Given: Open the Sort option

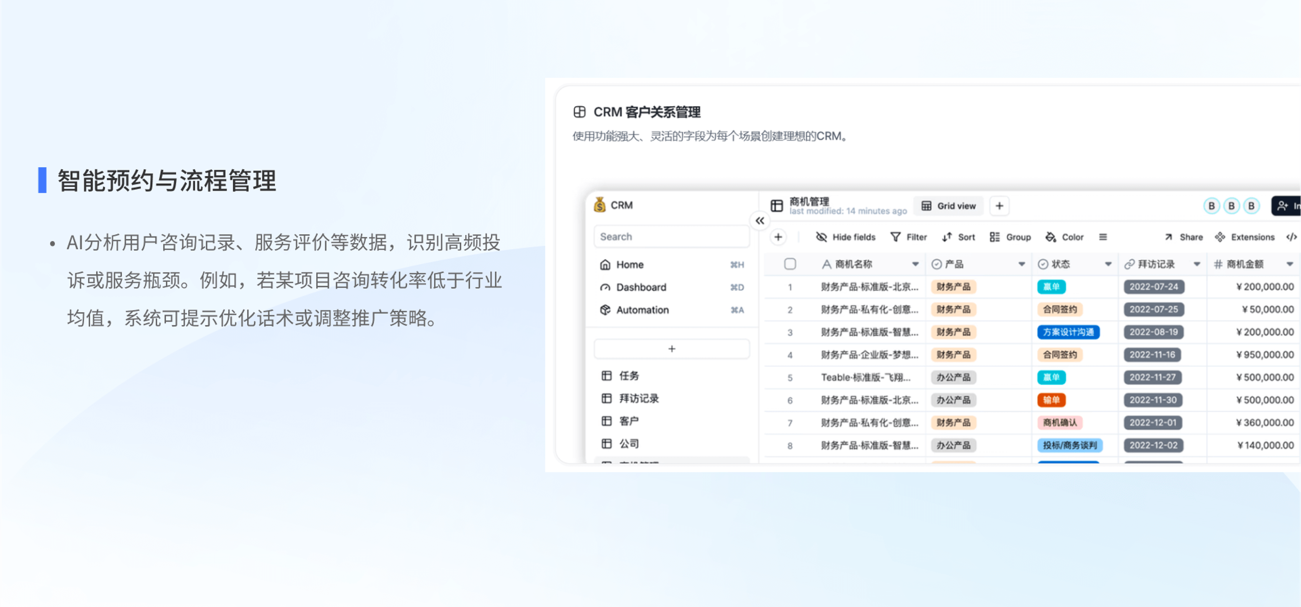Looking at the screenshot, I should coord(958,238).
